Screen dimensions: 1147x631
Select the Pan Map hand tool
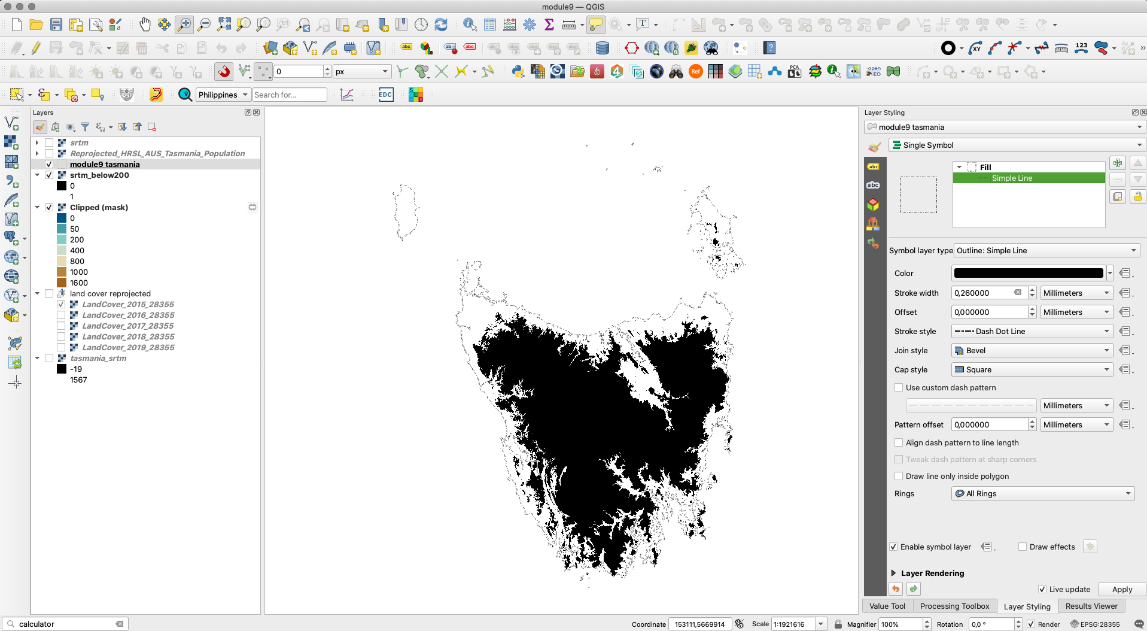(145, 25)
